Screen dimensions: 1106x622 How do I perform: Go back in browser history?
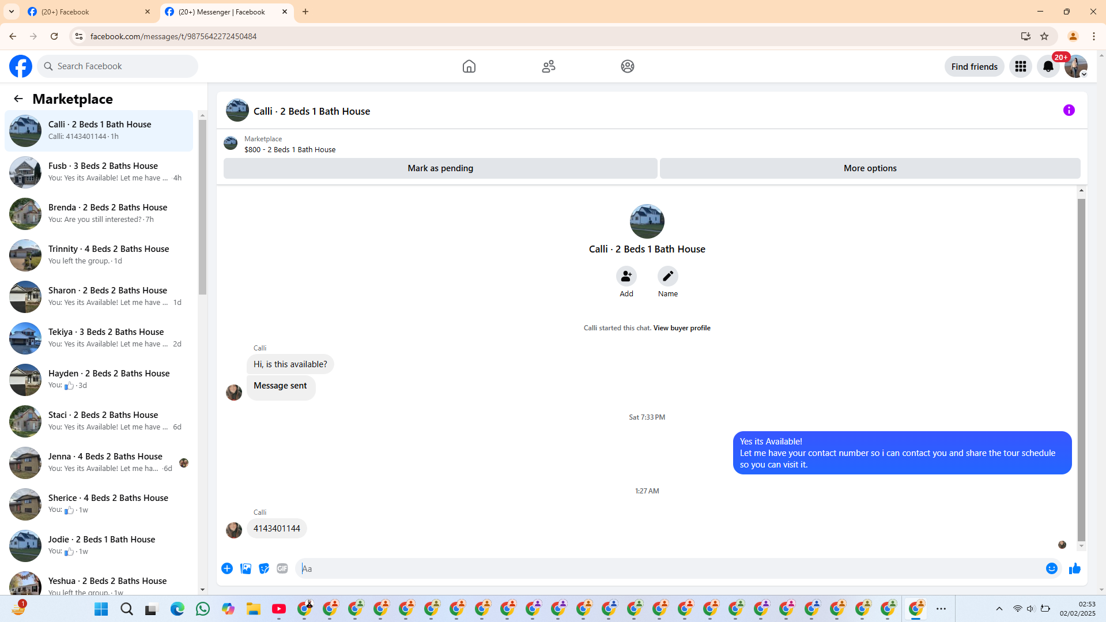[x=13, y=36]
